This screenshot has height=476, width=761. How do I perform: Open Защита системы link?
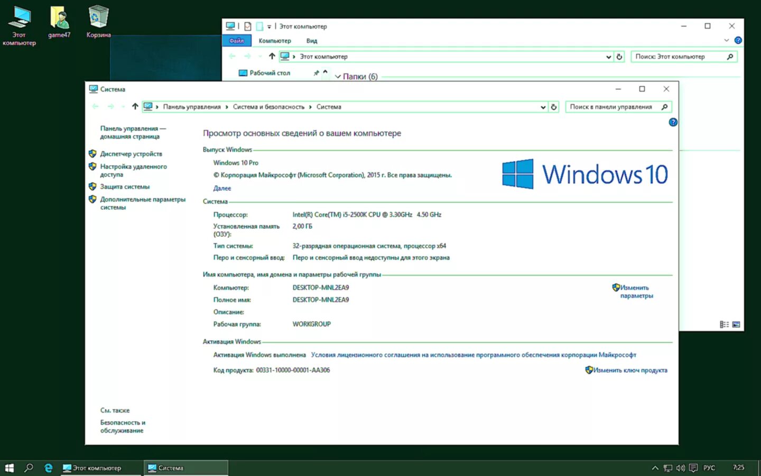125,187
